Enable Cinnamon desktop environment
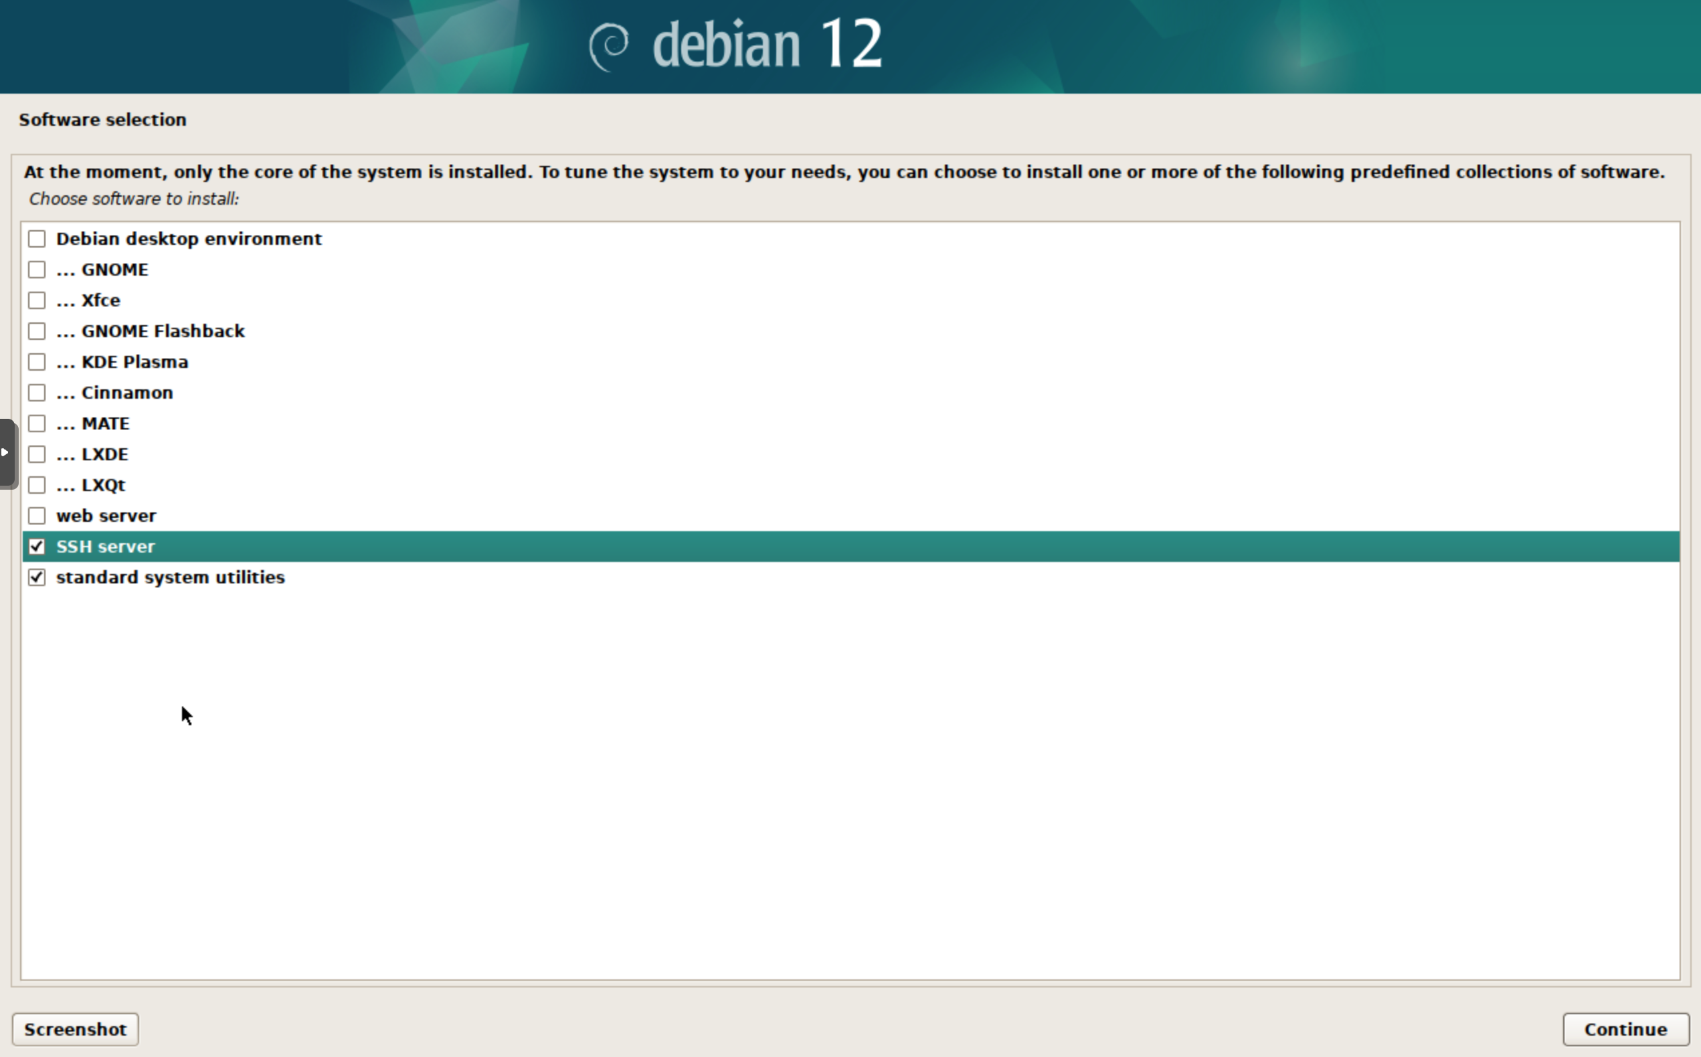 [x=37, y=392]
